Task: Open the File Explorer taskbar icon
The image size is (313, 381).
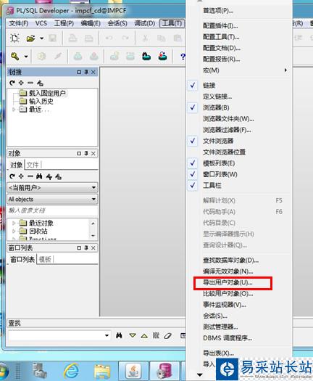Action: coord(102,371)
